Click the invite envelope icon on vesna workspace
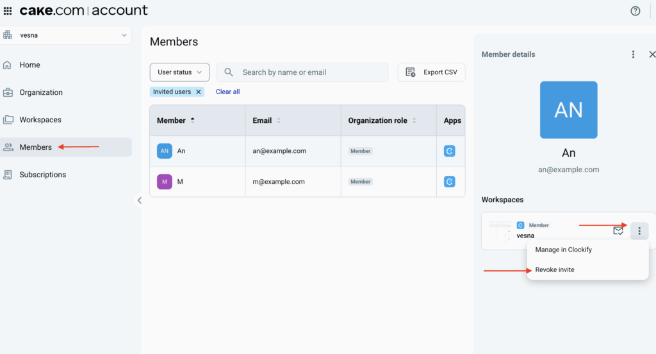The height and width of the screenshot is (354, 656). click(x=618, y=231)
